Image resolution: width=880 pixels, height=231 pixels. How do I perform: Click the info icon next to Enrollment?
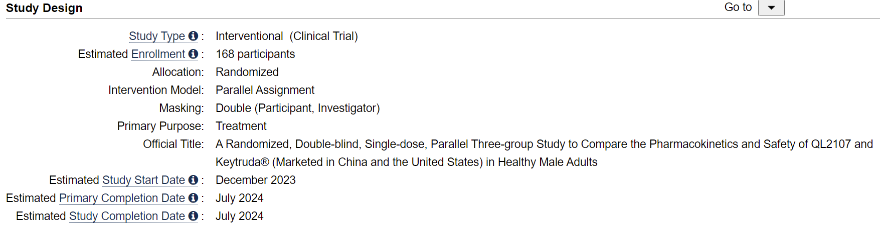[193, 54]
